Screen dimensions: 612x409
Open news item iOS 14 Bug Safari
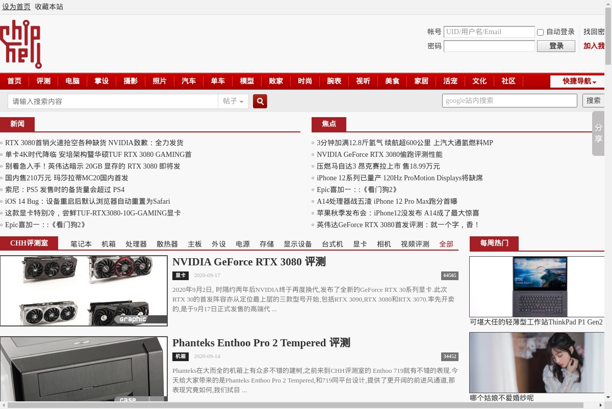pyautogui.click(x=88, y=201)
